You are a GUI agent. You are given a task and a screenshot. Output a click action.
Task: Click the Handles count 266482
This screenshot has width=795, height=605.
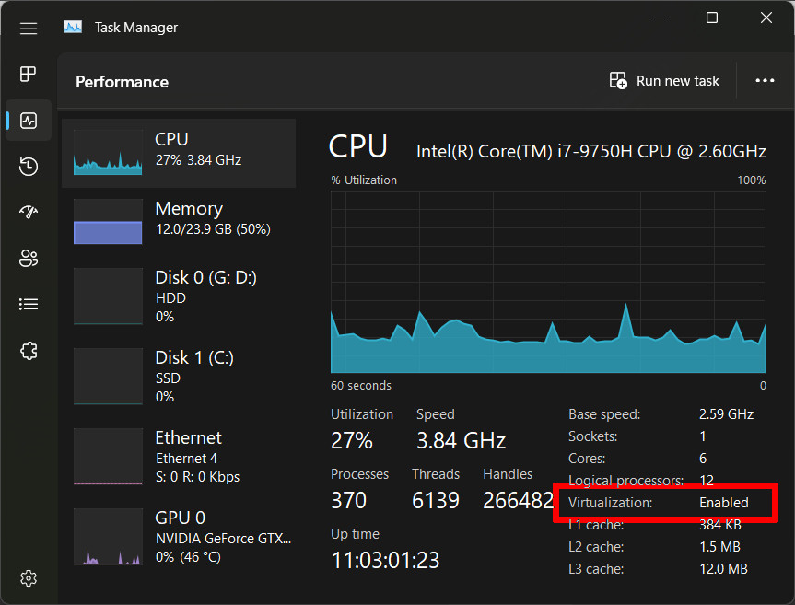[518, 501]
